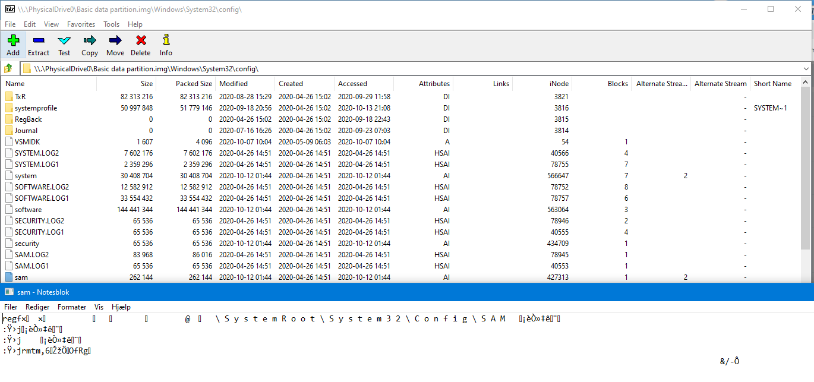
Task: Open the Help menu in 7-Zip
Action: pyautogui.click(x=135, y=24)
